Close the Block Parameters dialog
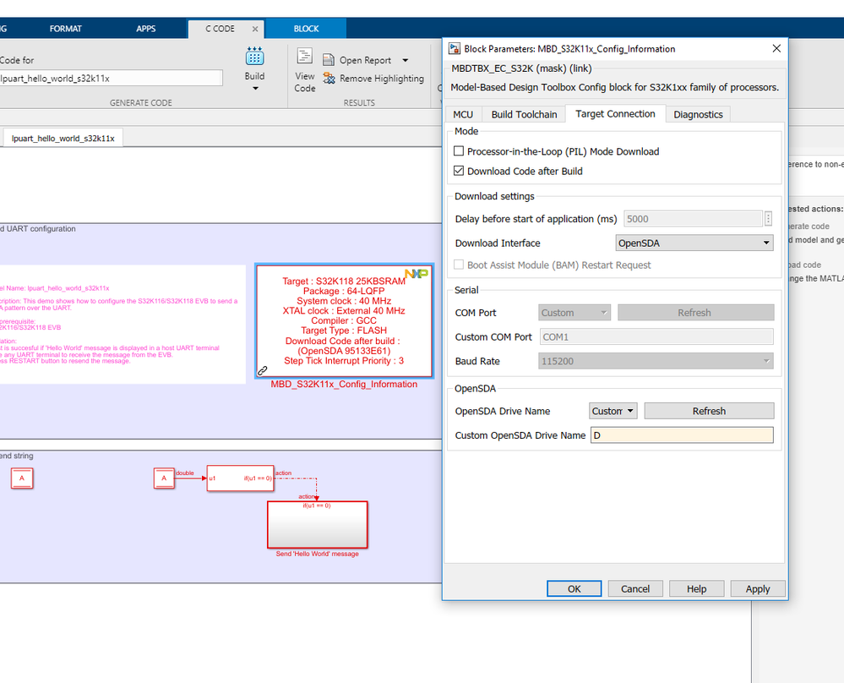 click(776, 48)
